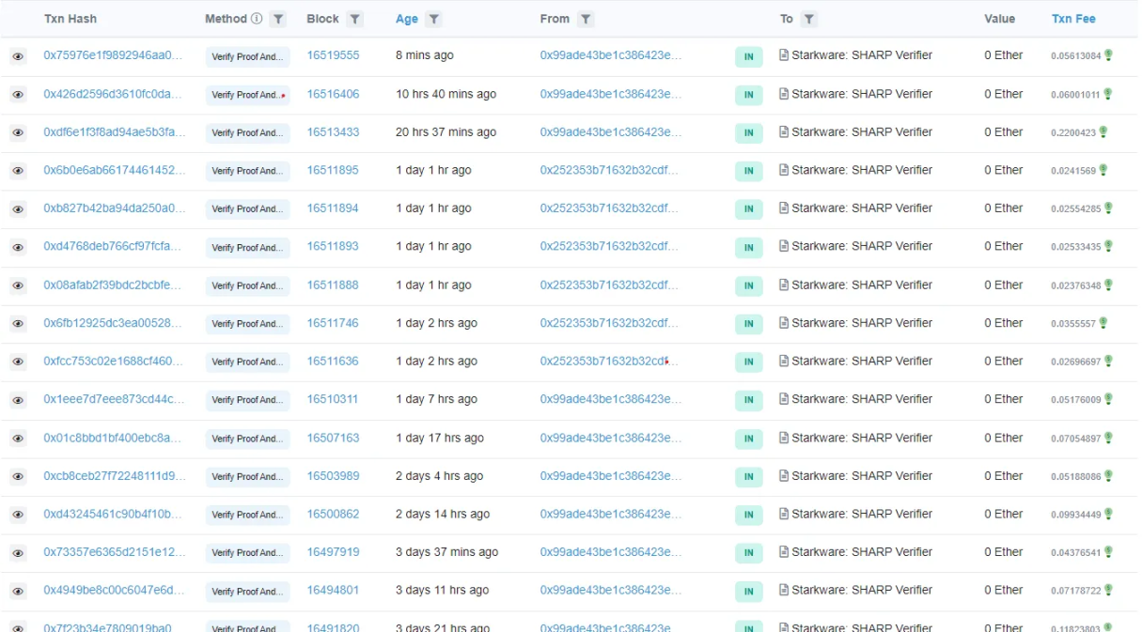The height and width of the screenshot is (632, 1142).
Task: Expand the From column filter
Action: [585, 19]
